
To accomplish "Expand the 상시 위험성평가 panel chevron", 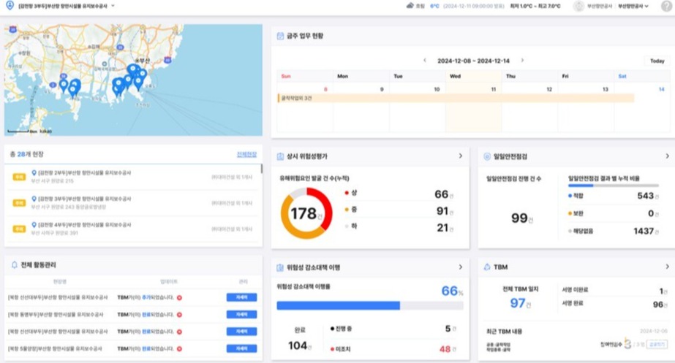I will (461, 156).
